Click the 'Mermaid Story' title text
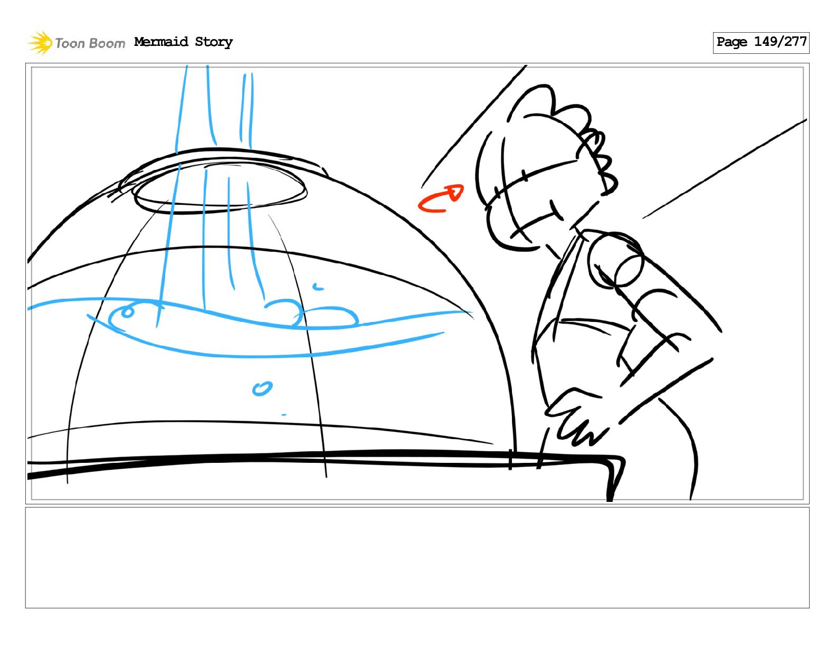 [x=183, y=42]
